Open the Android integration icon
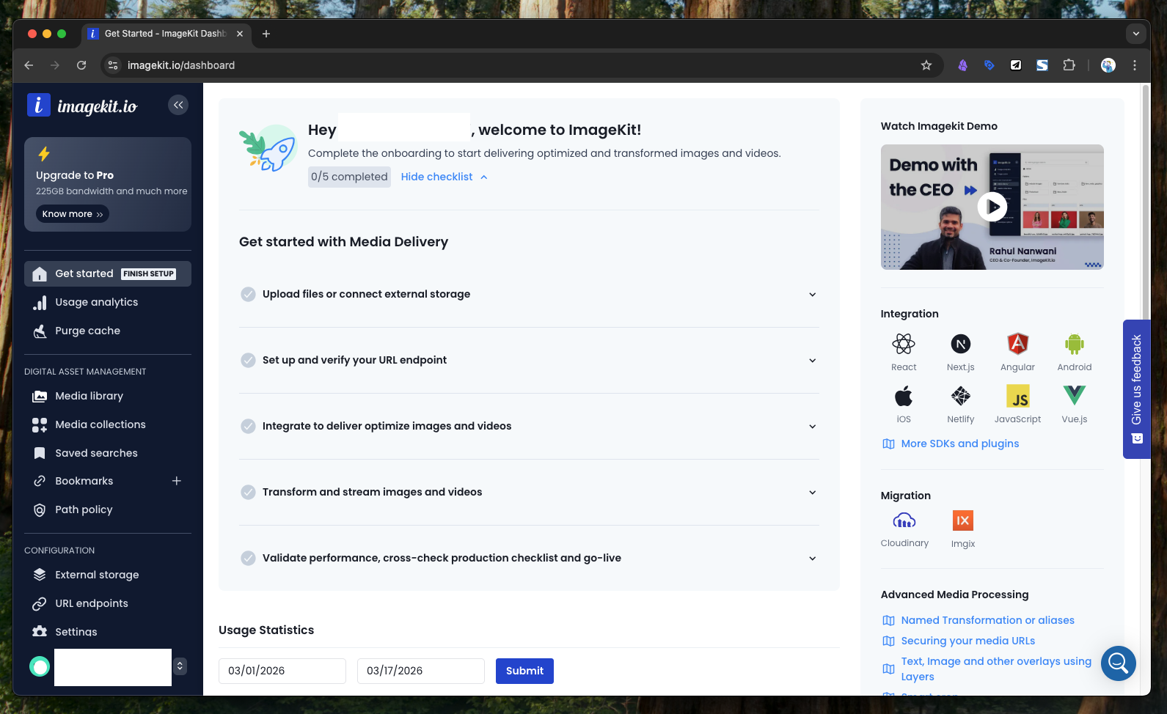The height and width of the screenshot is (714, 1167). 1074,344
